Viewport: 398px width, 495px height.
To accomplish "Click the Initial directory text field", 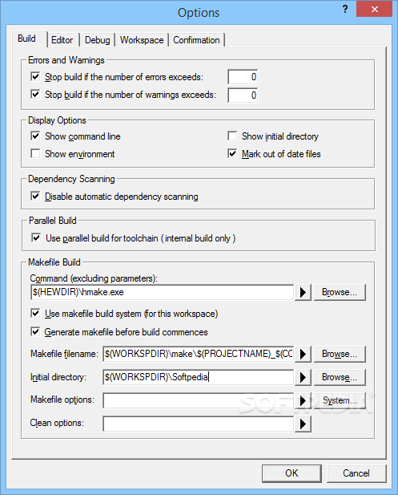I will pos(199,377).
